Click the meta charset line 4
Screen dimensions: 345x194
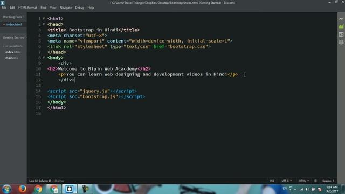77,36
